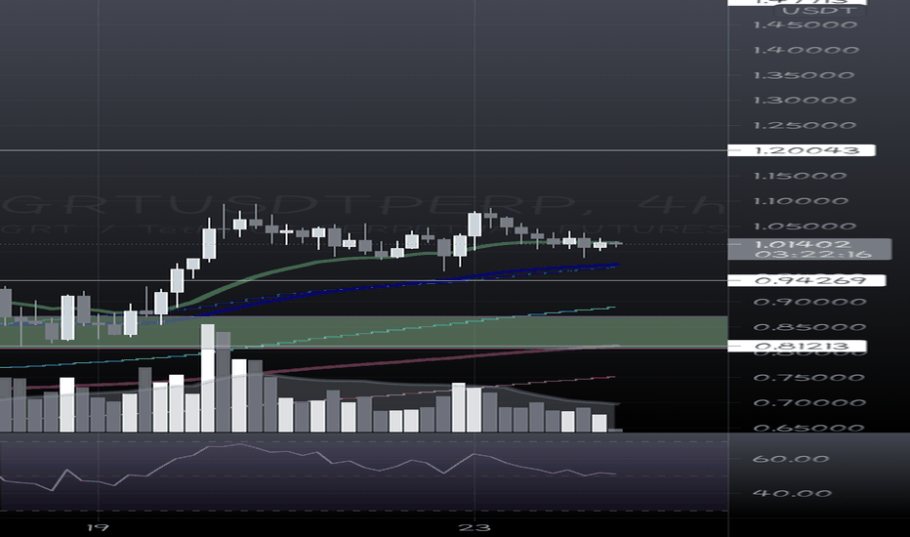Image resolution: width=910 pixels, height=537 pixels.
Task: Click the 1.15000 price axis label
Action: pos(799,176)
